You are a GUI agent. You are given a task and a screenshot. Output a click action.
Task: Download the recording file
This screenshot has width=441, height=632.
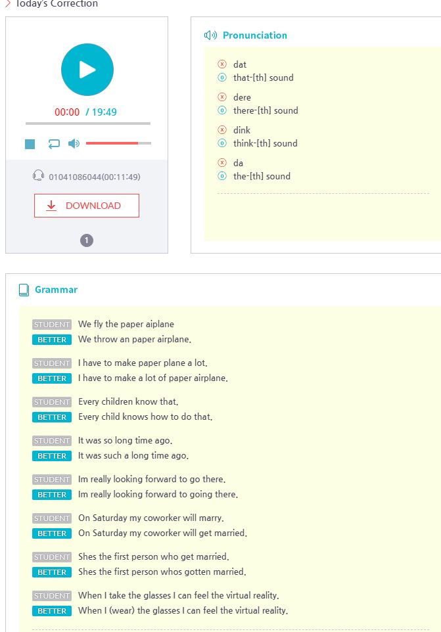(x=87, y=206)
